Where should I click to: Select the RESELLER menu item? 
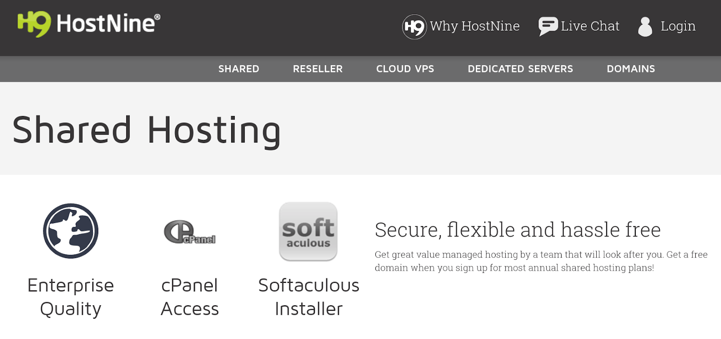pos(318,69)
